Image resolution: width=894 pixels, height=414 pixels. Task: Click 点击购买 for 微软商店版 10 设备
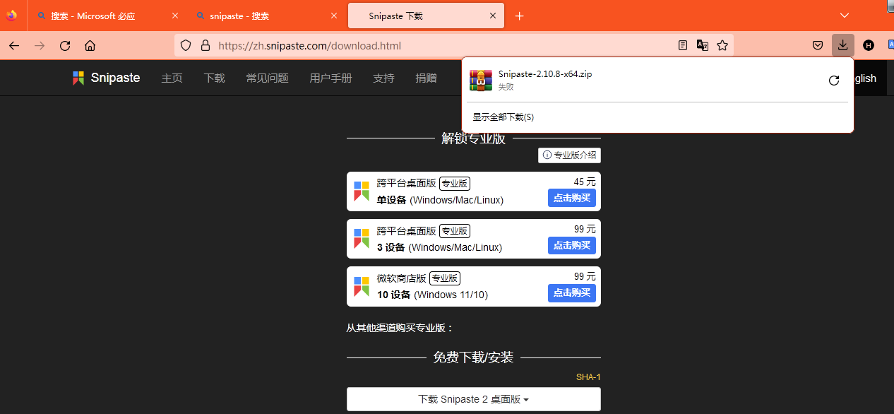click(x=572, y=293)
